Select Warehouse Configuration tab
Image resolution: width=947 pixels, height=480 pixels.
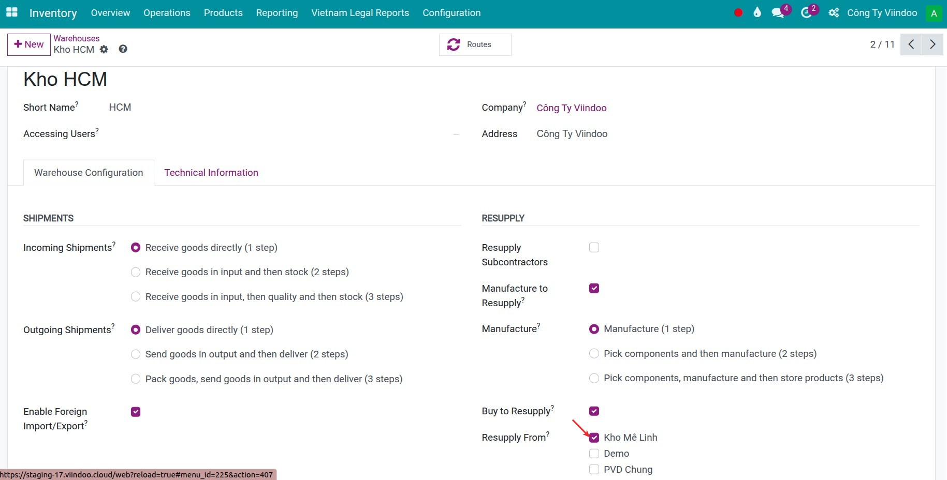click(x=89, y=173)
